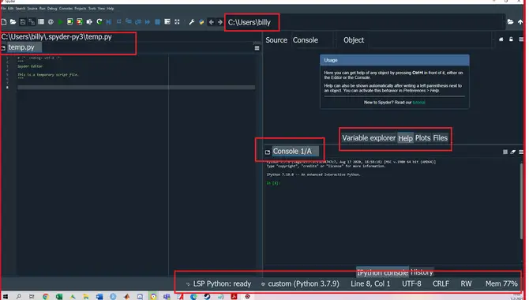The image size is (529, 300).
Task: Continue execution until next breakpoint
Action: point(148,22)
